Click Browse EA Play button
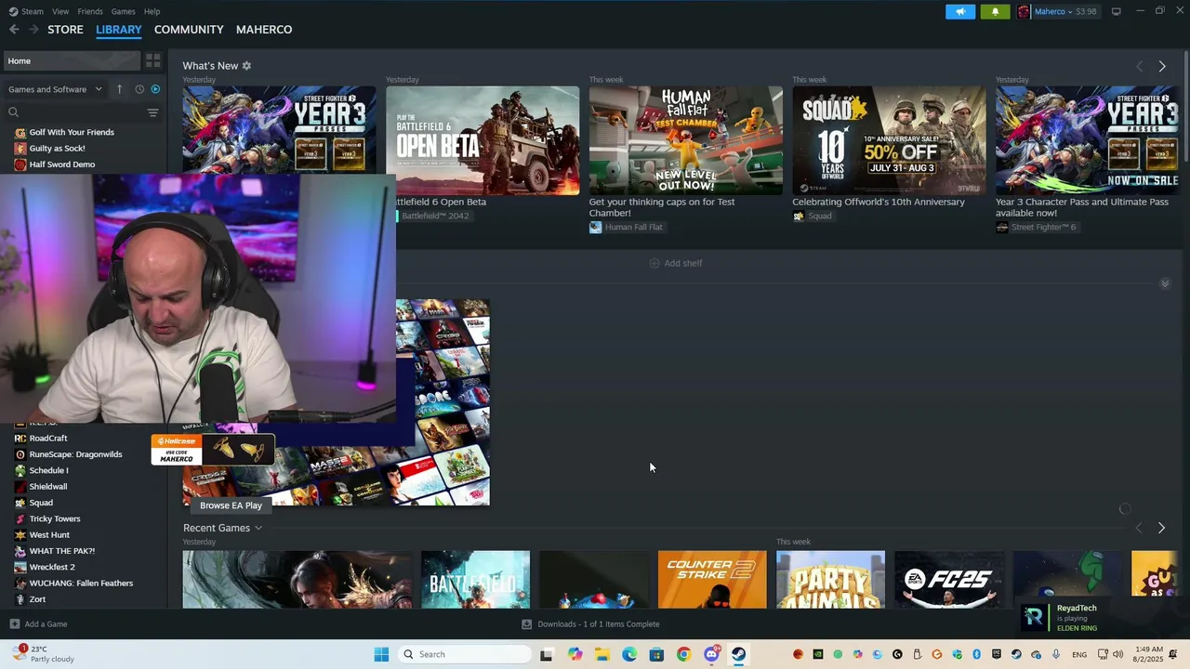The width and height of the screenshot is (1190, 669). pyautogui.click(x=231, y=505)
